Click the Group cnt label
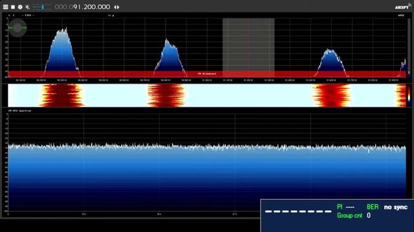 (x=349, y=216)
